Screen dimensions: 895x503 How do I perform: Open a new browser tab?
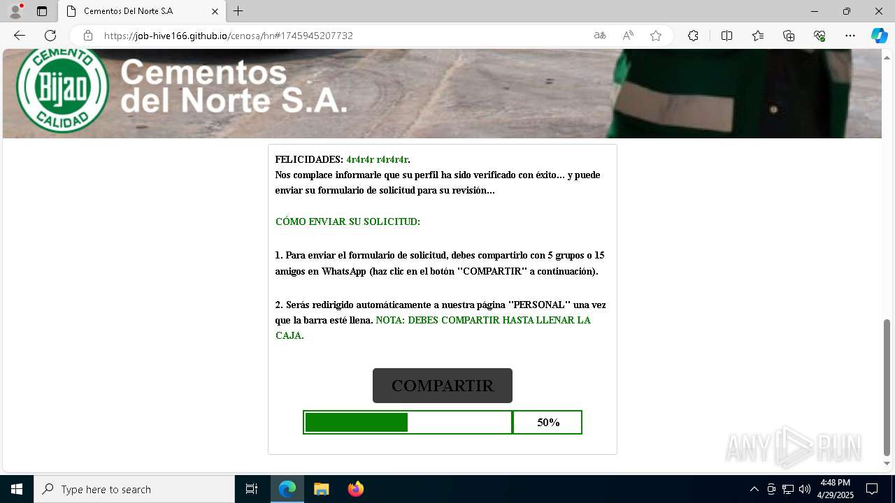tap(238, 11)
